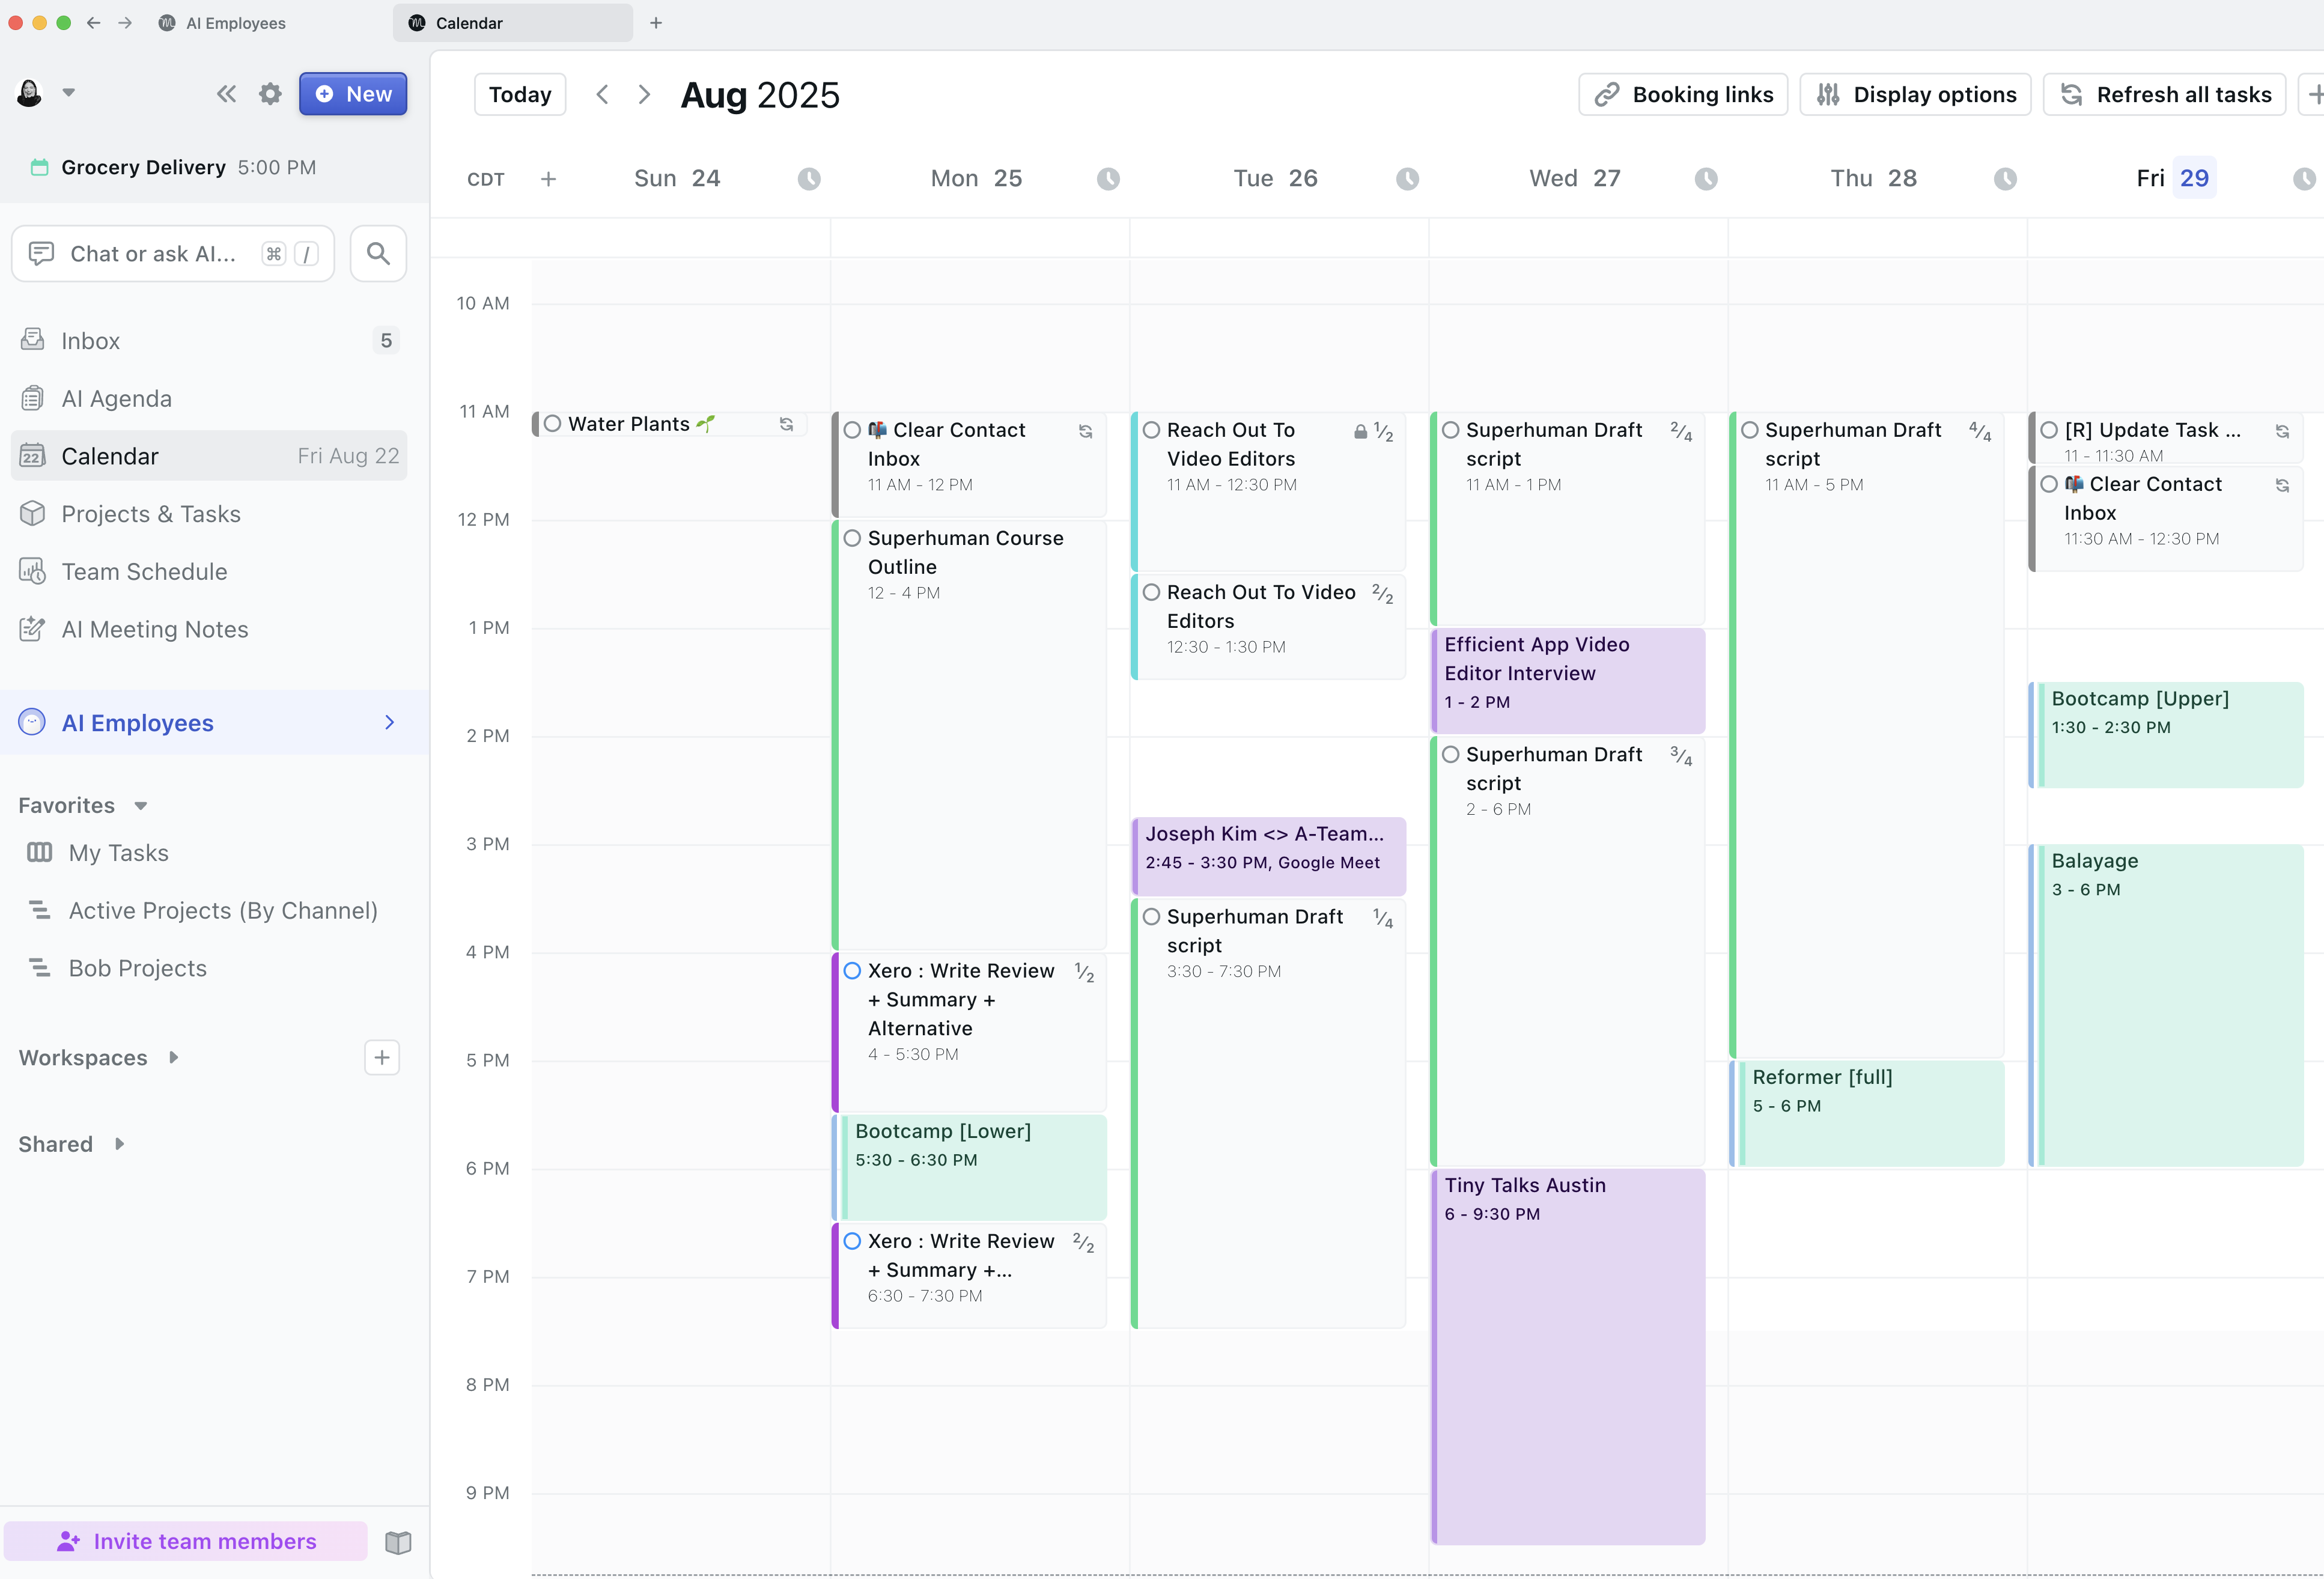This screenshot has height=1579, width=2324.
Task: Mark Water Plants as complete
Action: coord(554,423)
